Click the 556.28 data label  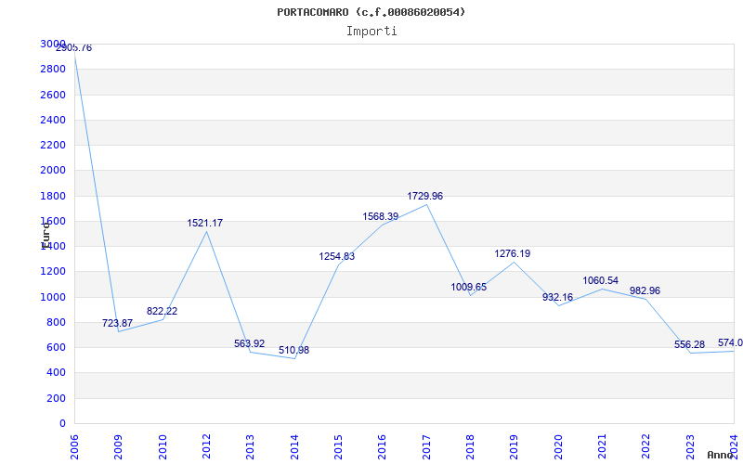point(689,344)
